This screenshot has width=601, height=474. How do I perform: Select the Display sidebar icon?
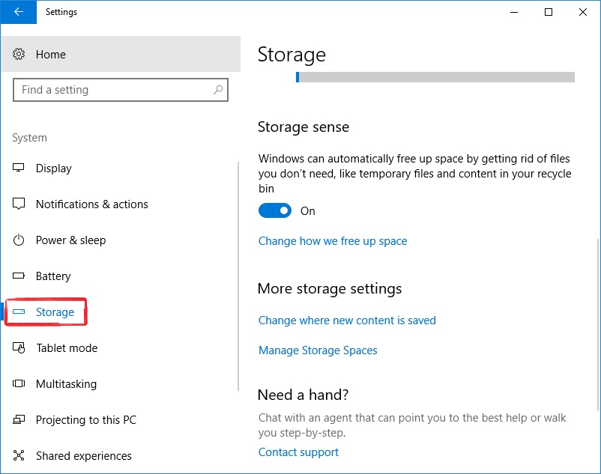tap(19, 168)
